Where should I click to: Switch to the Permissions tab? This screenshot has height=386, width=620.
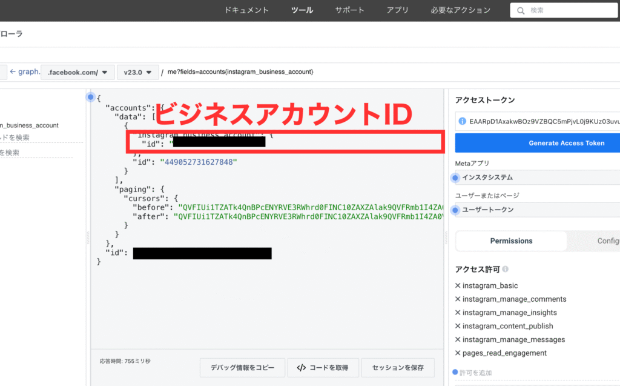click(x=511, y=241)
